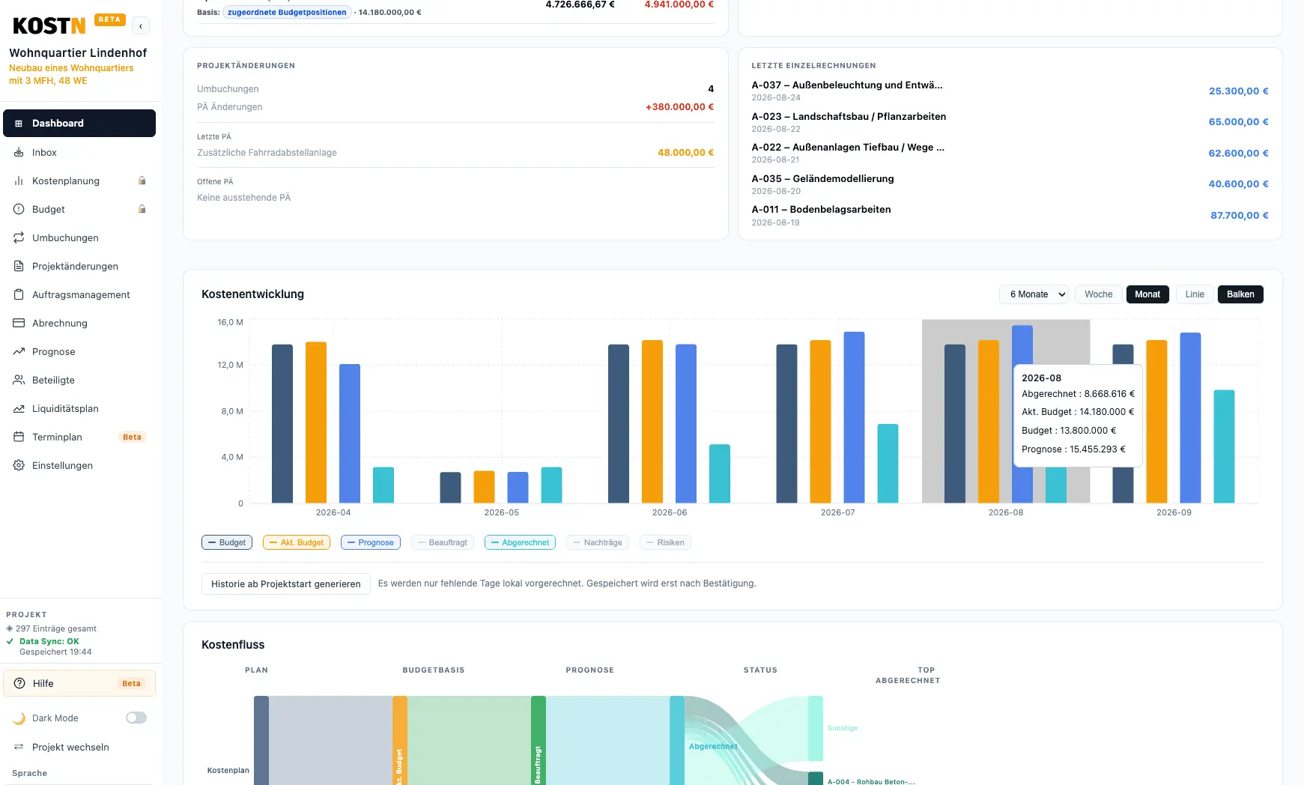Click the Umbuchungen arrows icon

click(x=19, y=237)
